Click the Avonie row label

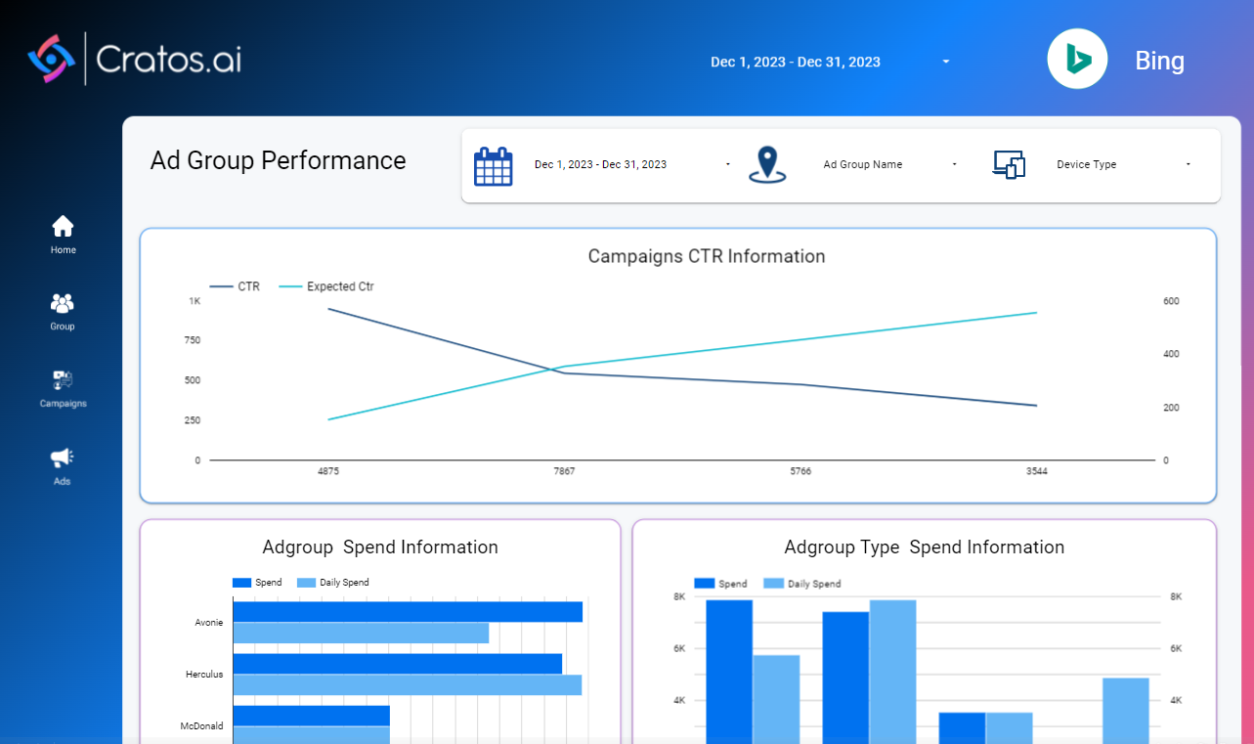click(x=208, y=622)
